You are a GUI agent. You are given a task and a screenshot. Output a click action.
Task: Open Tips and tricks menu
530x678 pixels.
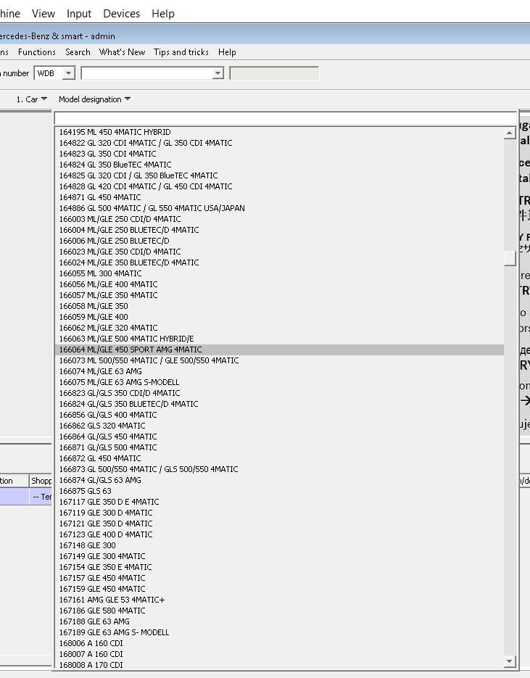(181, 52)
